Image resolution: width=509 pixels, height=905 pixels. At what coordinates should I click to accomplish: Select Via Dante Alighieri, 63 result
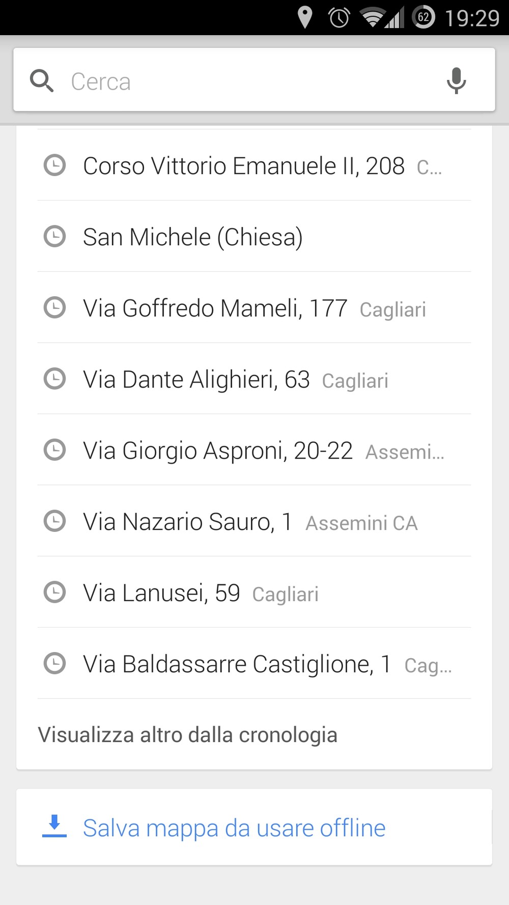(x=235, y=380)
